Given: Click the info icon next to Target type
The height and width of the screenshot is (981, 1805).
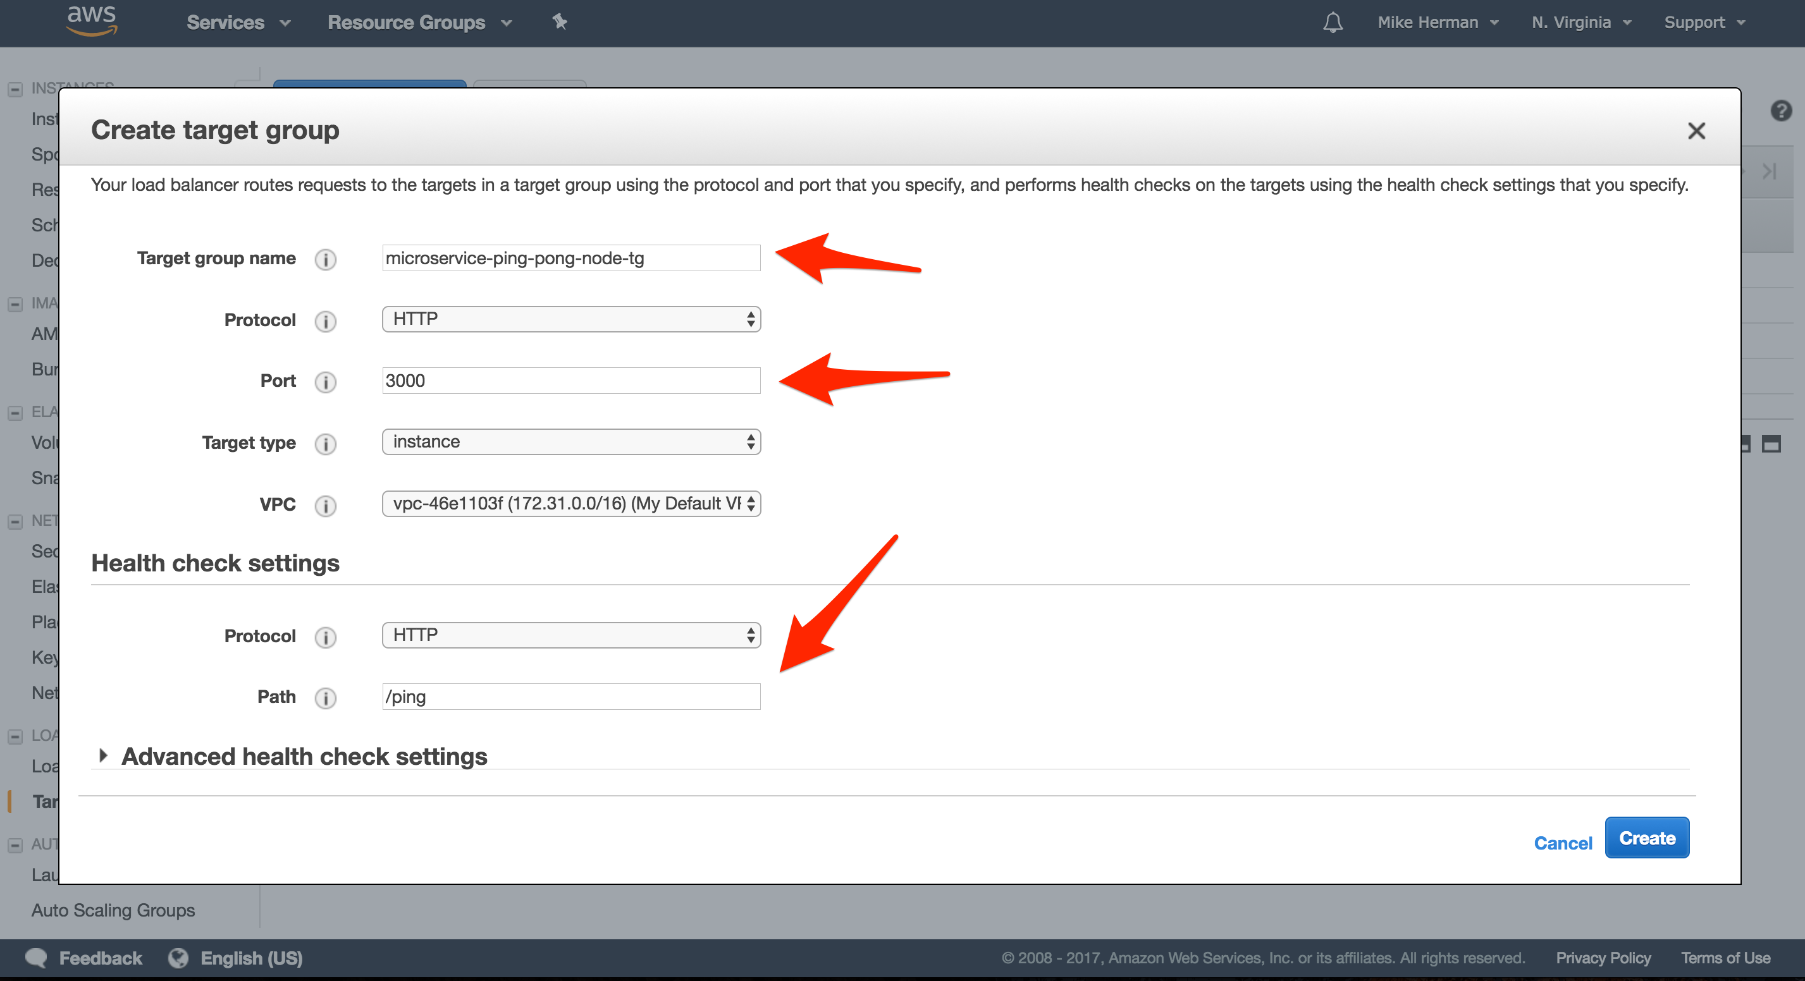Looking at the screenshot, I should (325, 444).
